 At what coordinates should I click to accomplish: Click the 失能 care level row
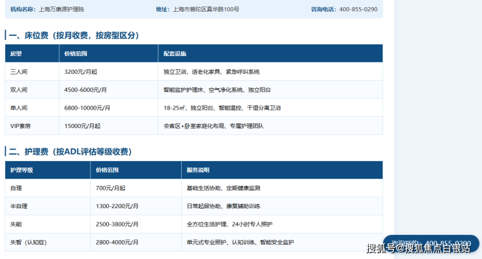pos(193,224)
